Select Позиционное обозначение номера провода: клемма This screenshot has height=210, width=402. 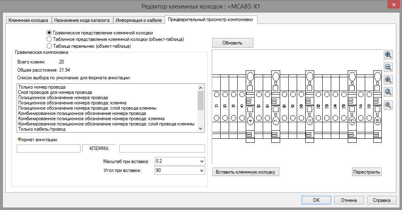point(72,103)
